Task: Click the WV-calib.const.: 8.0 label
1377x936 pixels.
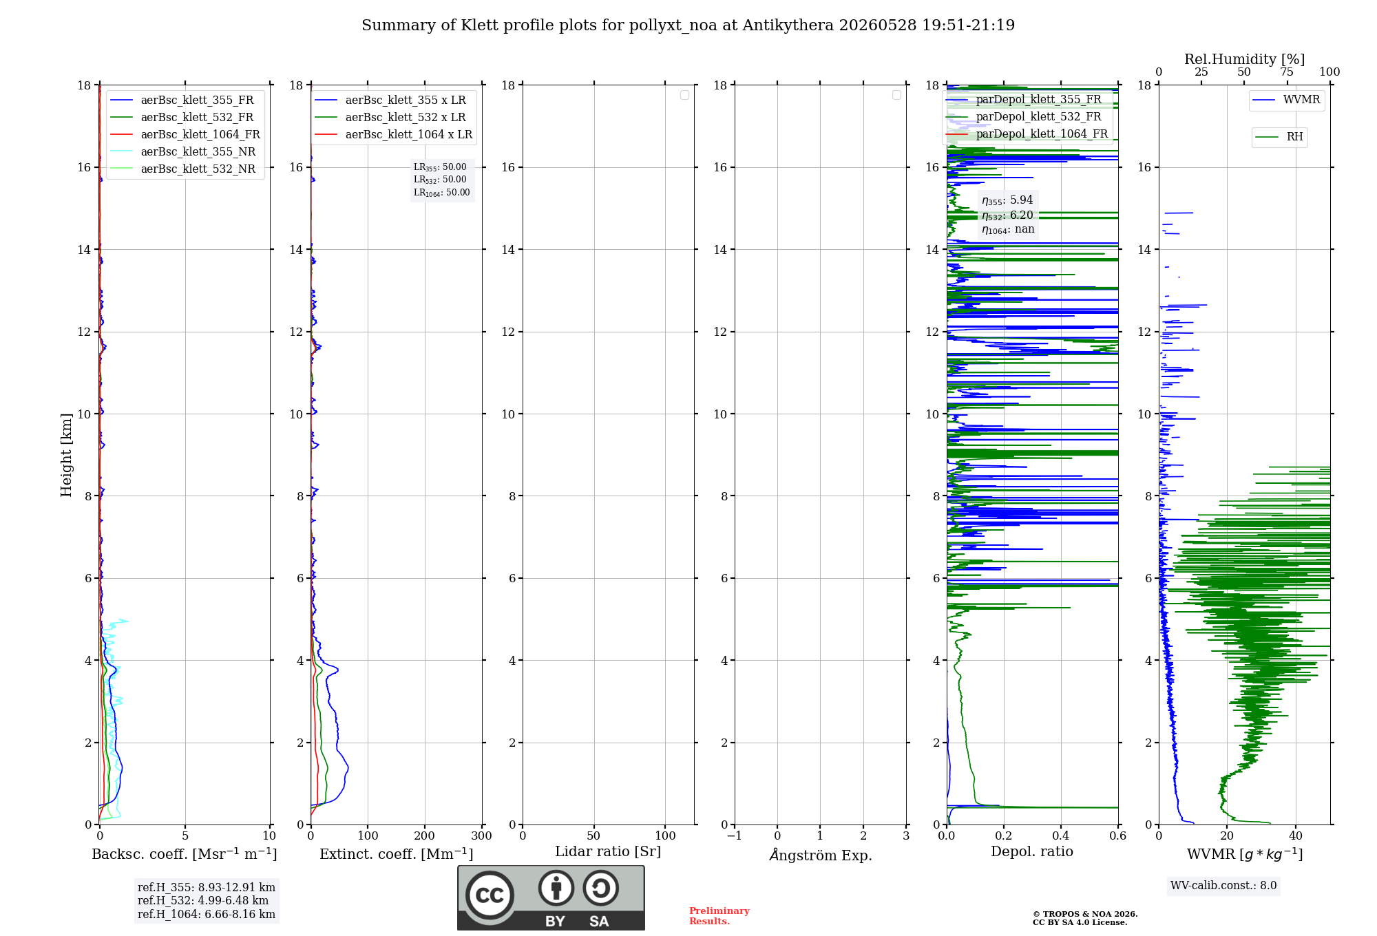Action: pyautogui.click(x=1223, y=886)
